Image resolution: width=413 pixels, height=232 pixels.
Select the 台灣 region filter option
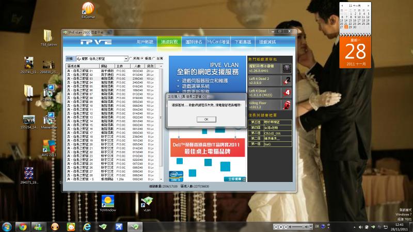[154, 59]
